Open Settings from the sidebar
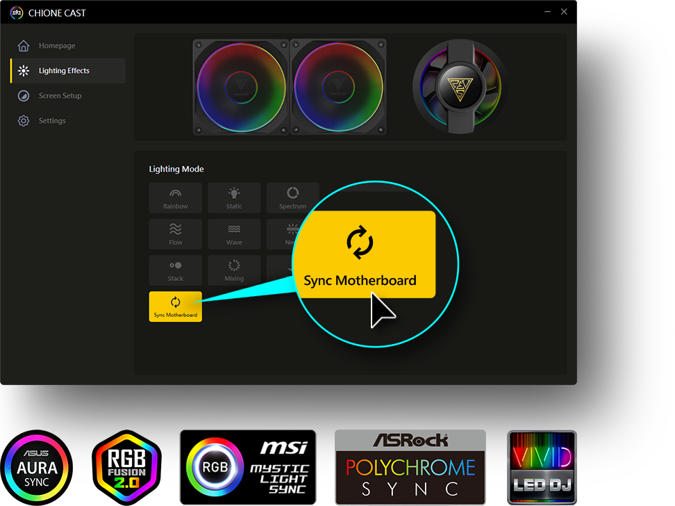Image resolution: width=675 pixels, height=506 pixels. [52, 121]
